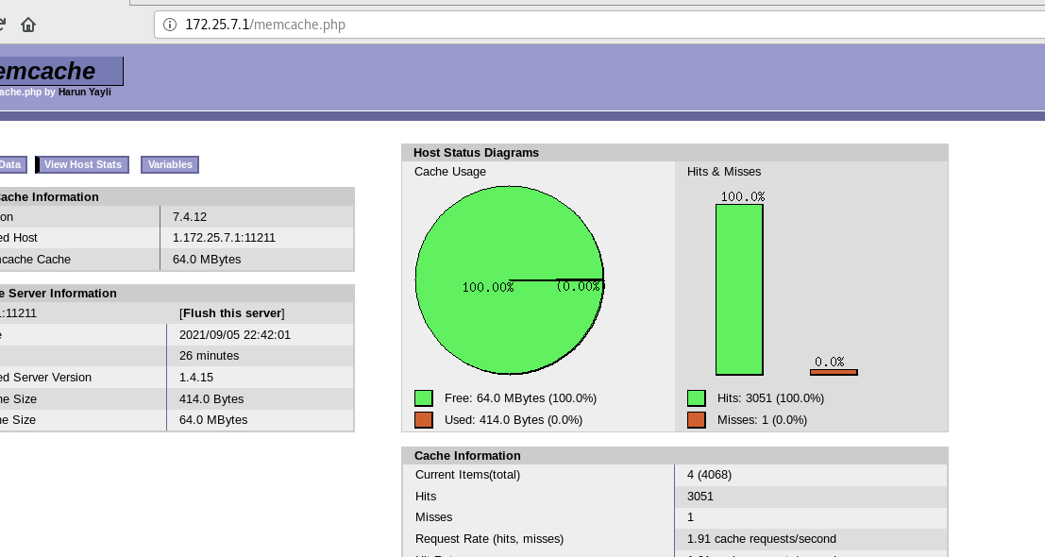
Task: Click the Harun Yayli author link
Action: (x=85, y=92)
